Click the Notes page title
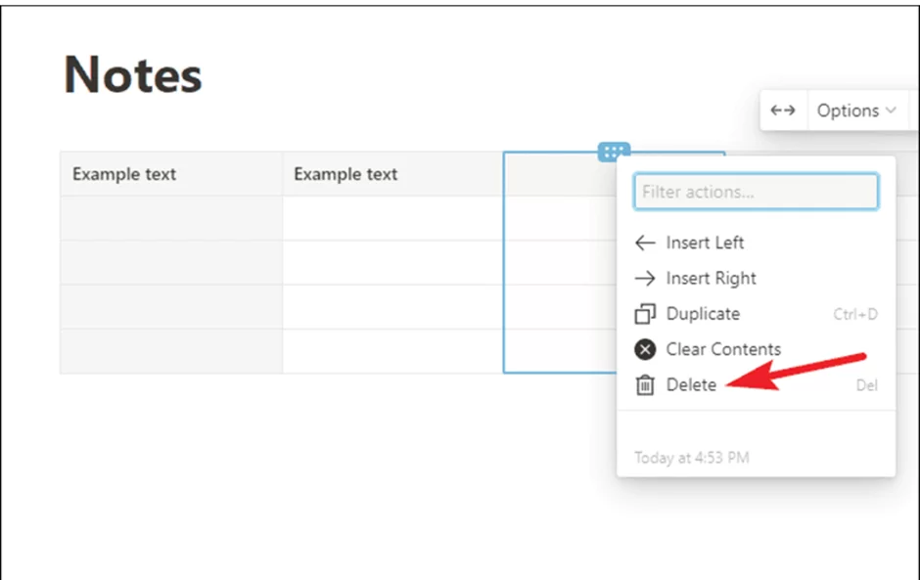Viewport: 920px width, 580px height. coord(132,75)
